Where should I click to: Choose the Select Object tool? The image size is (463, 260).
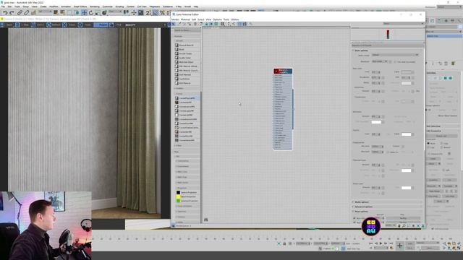click(x=56, y=13)
